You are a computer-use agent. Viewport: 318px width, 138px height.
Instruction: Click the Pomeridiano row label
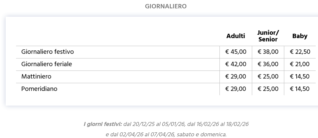pos(39,89)
